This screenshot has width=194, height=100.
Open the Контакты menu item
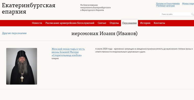pyautogui.click(x=159, y=23)
